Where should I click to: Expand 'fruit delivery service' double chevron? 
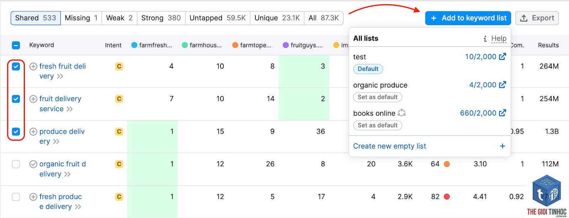[x=69, y=109]
